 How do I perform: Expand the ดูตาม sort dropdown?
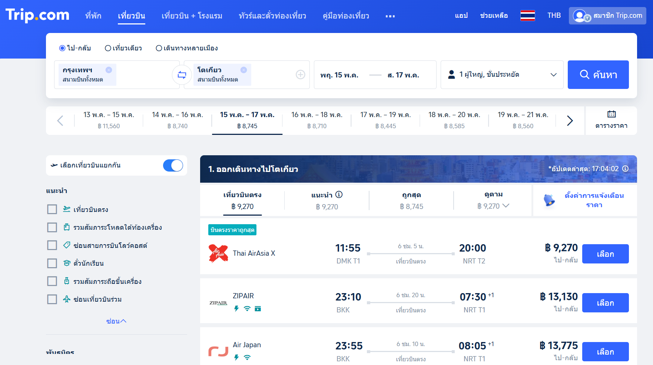point(493,200)
